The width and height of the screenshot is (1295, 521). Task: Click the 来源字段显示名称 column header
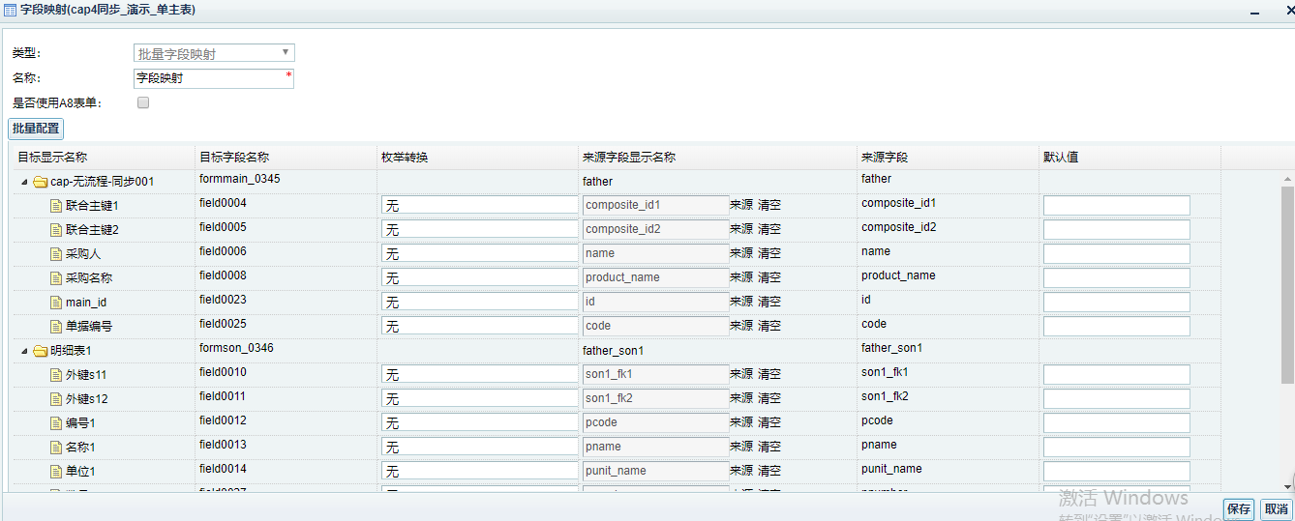629,158
